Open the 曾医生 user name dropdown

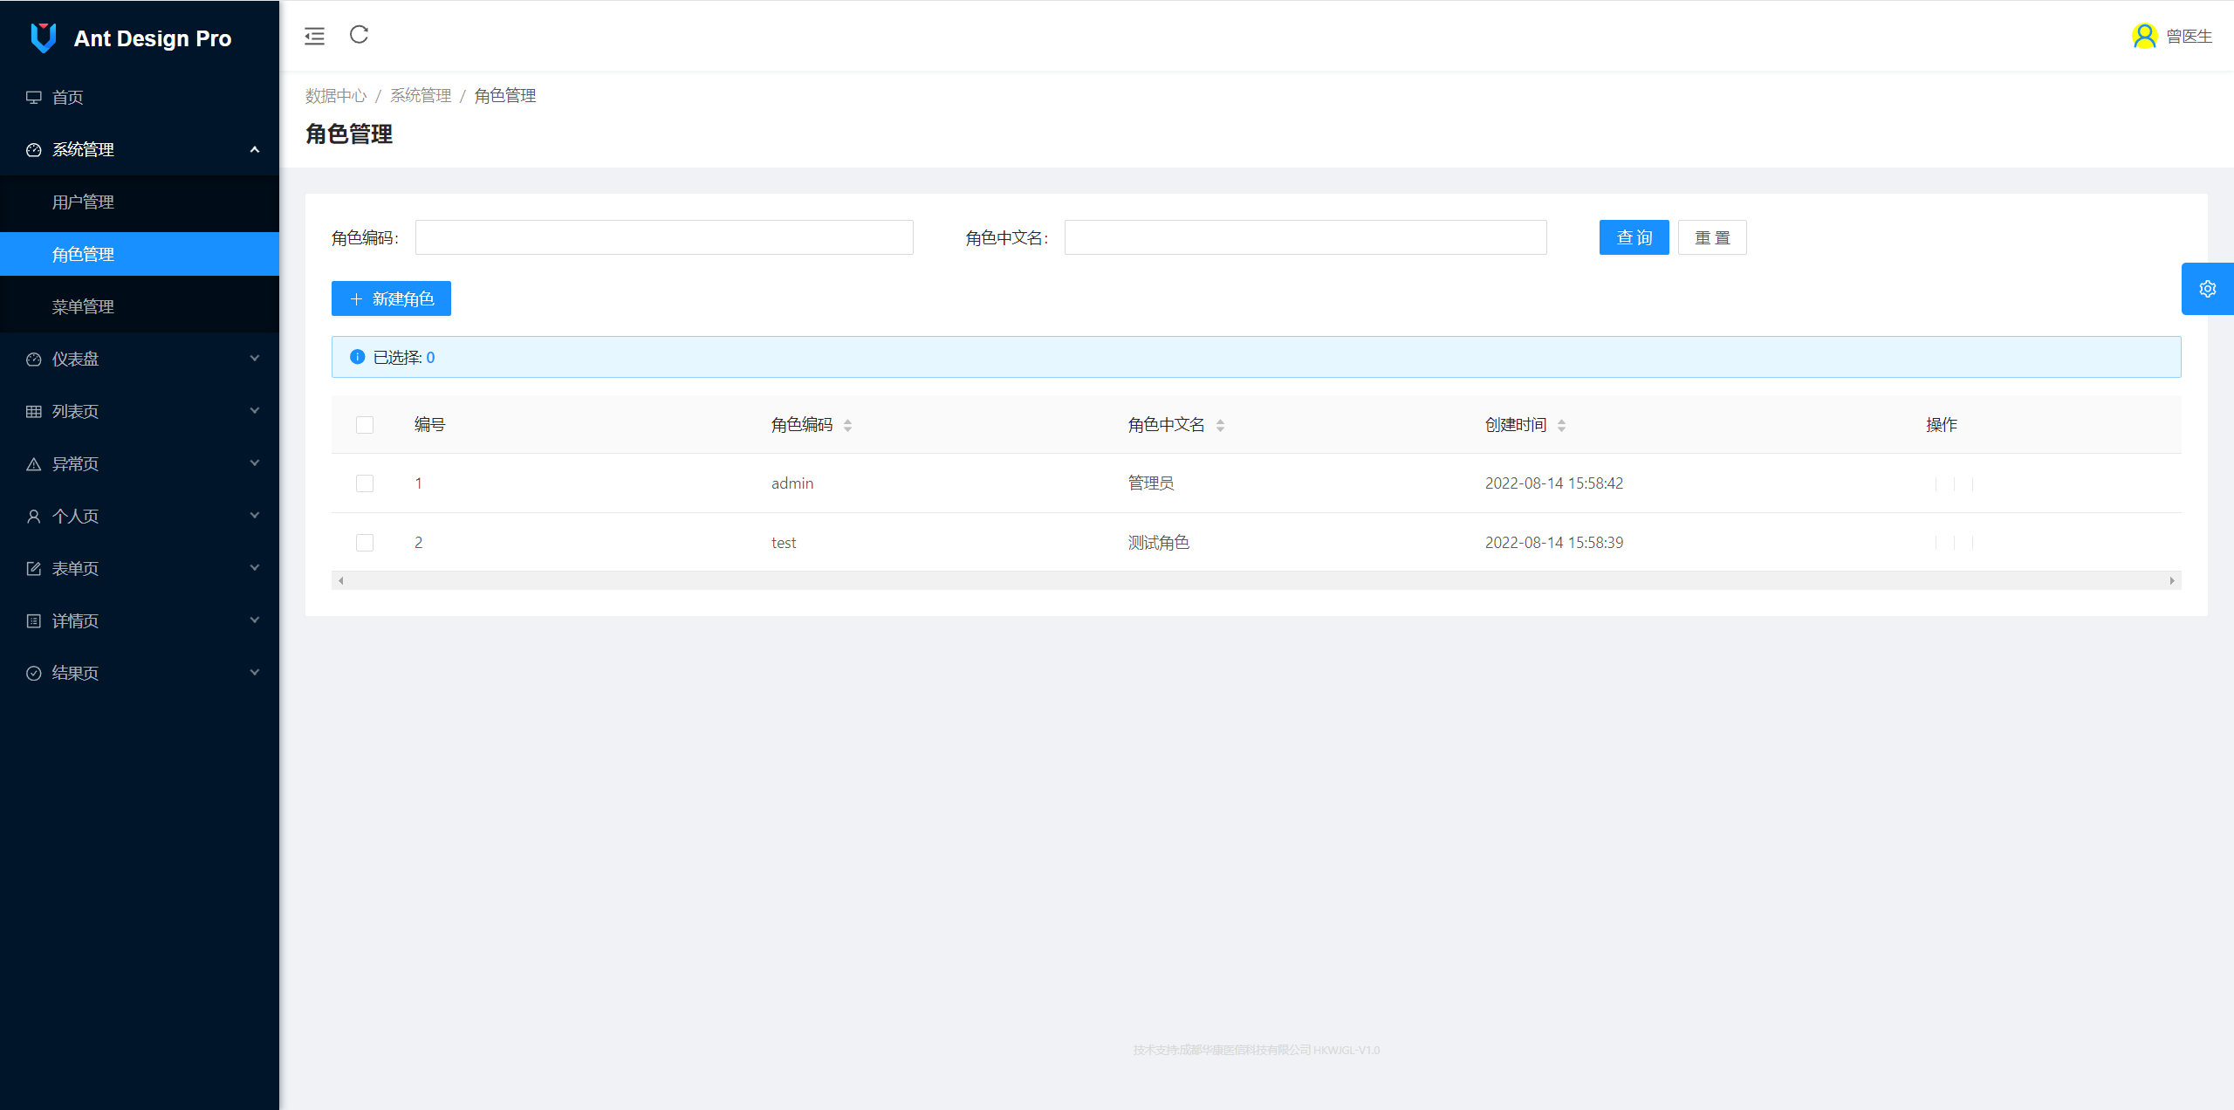click(2189, 37)
